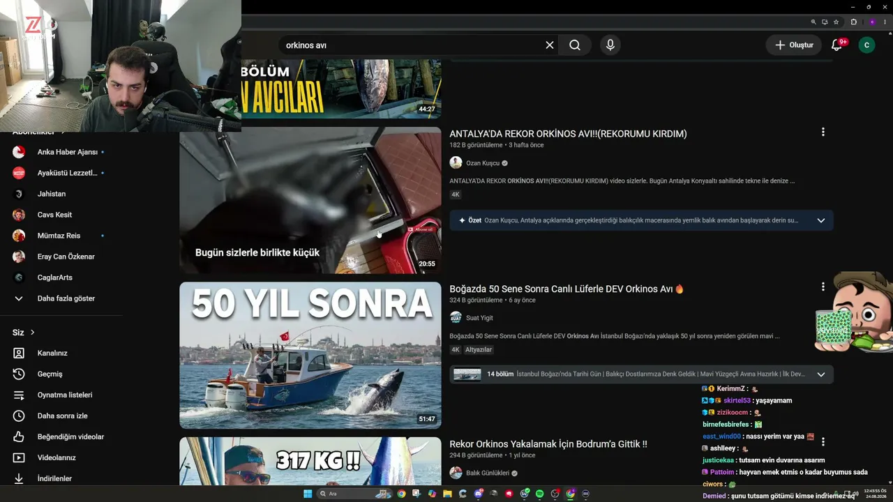Click the Antalya Konyaaltı description snippet
893x502 pixels.
[x=622, y=181]
